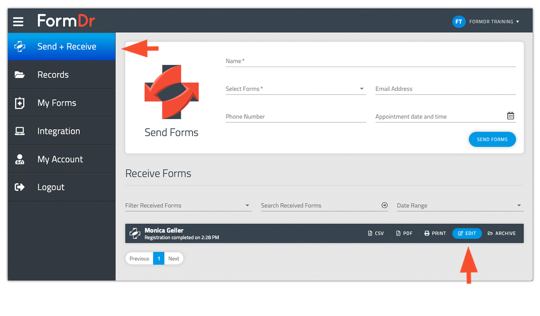Focus the Email Address field
This screenshot has height=316, width=540.
coord(446,89)
